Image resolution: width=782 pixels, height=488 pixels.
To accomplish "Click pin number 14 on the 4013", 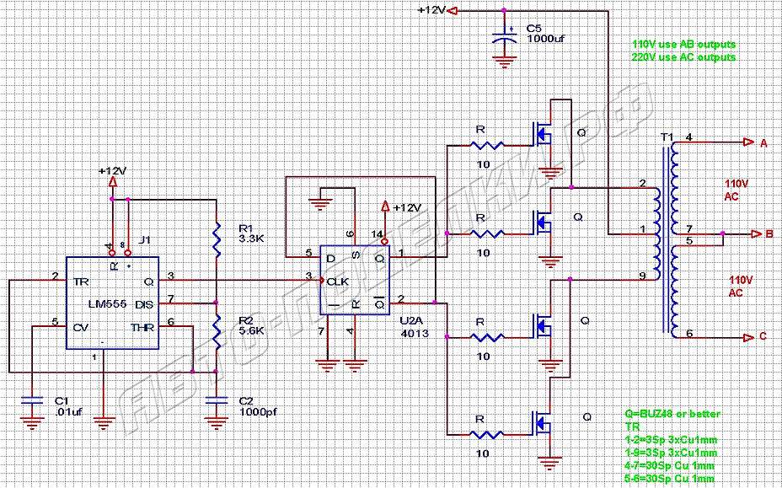I will click(x=377, y=234).
